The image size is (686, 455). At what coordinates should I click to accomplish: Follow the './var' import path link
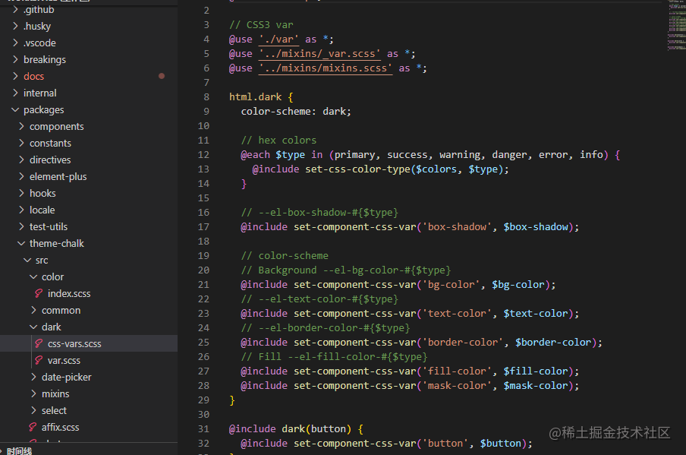pos(278,39)
